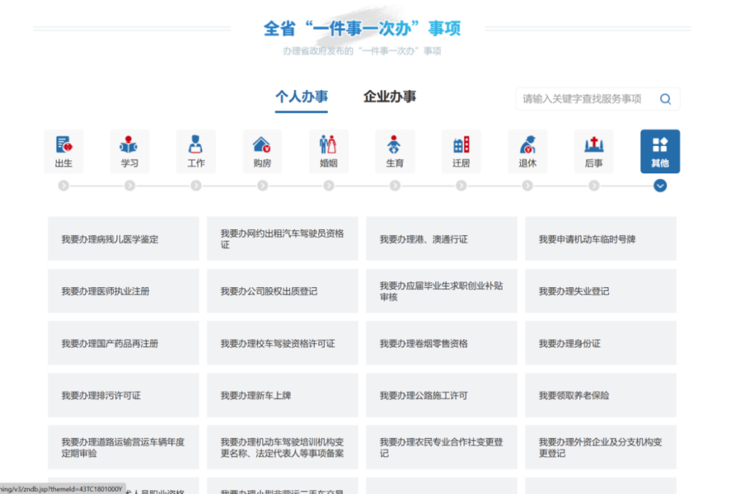The image size is (755, 494).
Task: Open 我要办理新车上牌 service
Action: tap(282, 395)
